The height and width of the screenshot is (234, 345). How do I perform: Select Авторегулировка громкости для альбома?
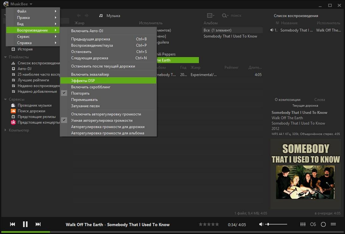click(x=108, y=133)
